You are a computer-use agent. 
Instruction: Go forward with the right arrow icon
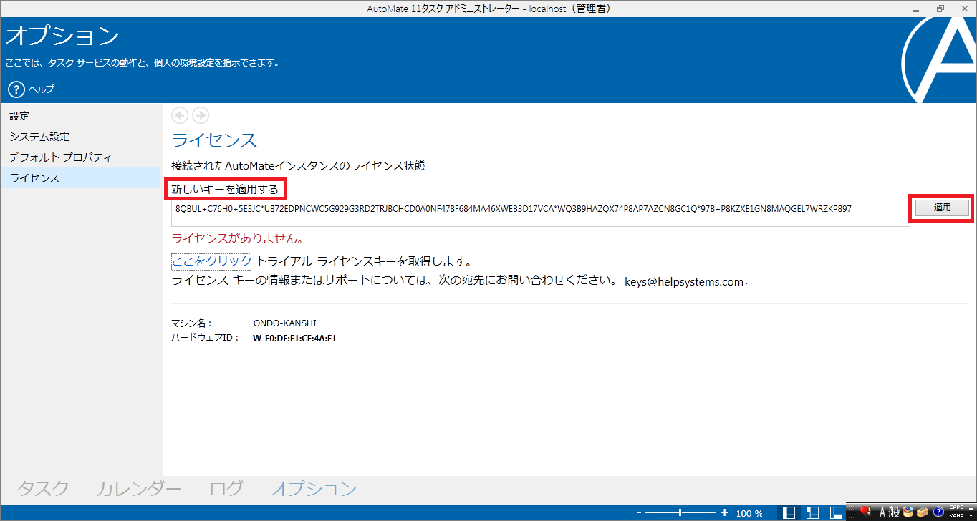click(x=201, y=115)
